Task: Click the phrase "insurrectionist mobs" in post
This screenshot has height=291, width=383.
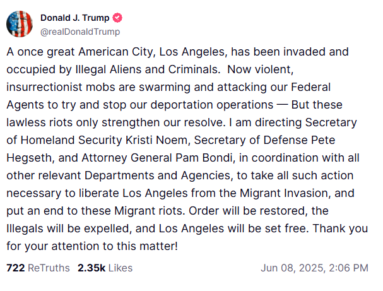Action: pyautogui.click(x=57, y=85)
